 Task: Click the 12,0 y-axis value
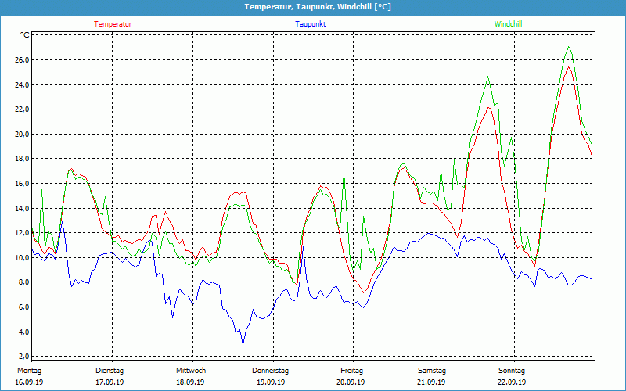pyautogui.click(x=23, y=233)
